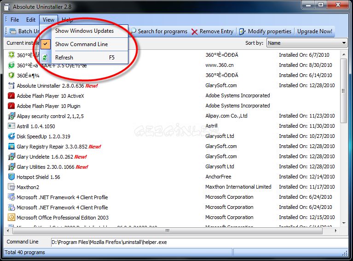Screen dimensions: 353x261
Task: Click the Alipay security control icon
Action: (11, 116)
